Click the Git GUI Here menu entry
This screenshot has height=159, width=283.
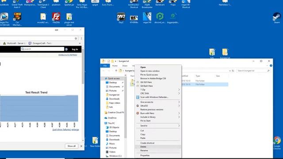pos(146,82)
